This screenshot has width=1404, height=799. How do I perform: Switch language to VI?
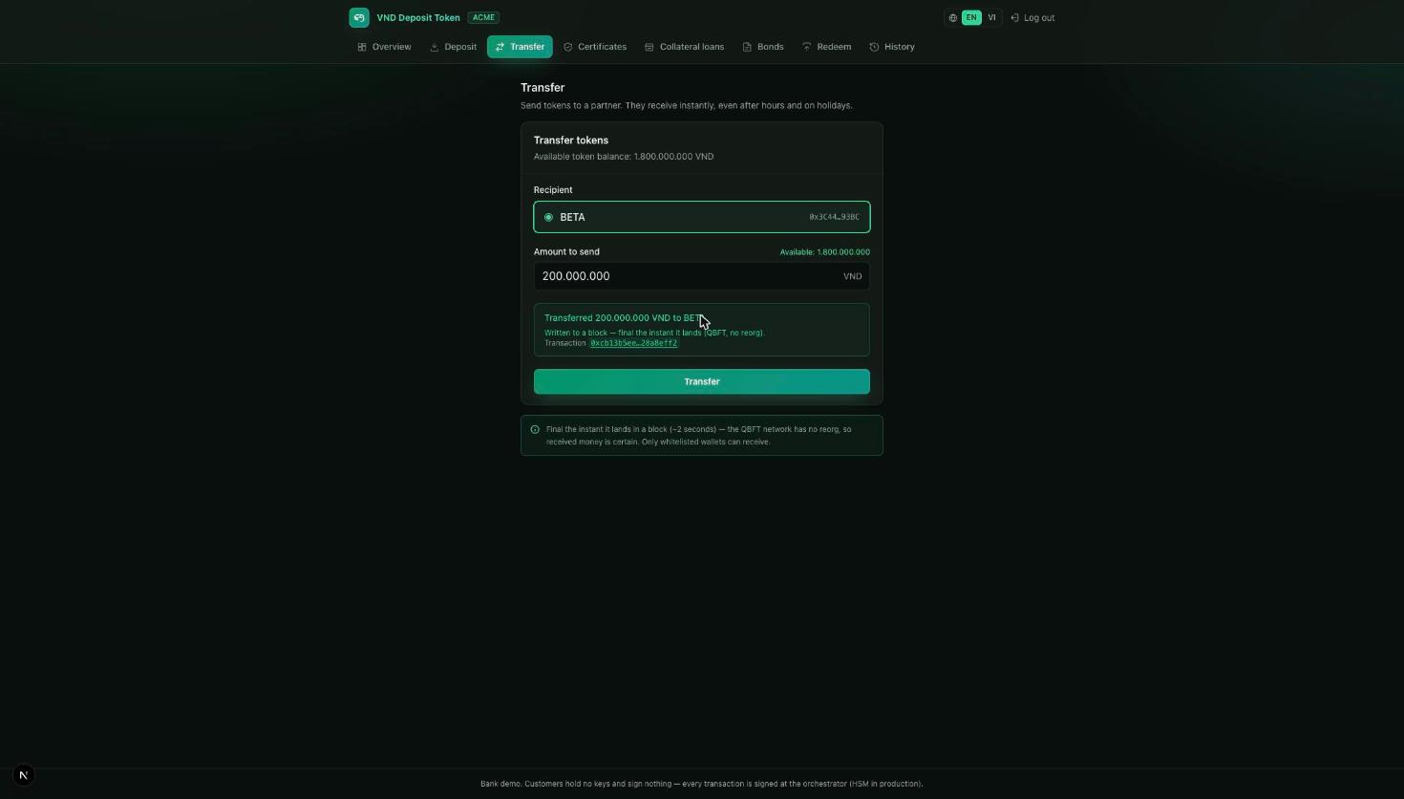[x=991, y=17]
